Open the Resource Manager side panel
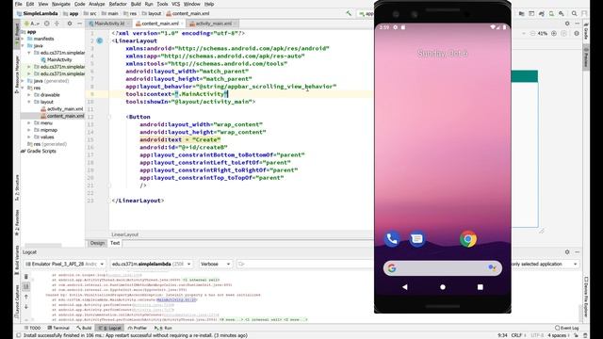Viewport: 603px width, 339px height. click(17, 74)
